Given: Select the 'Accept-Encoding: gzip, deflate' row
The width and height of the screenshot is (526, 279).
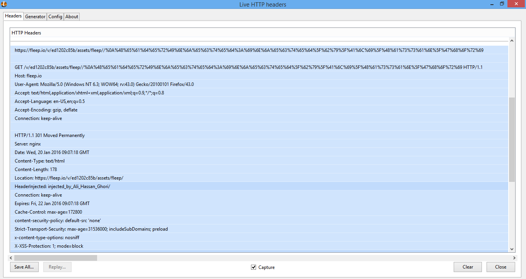Looking at the screenshot, I should tap(260, 110).
